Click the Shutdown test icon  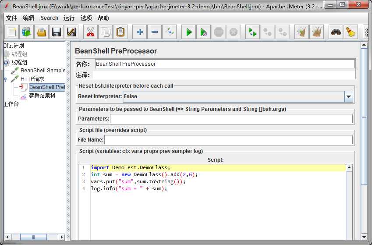(x=234, y=32)
